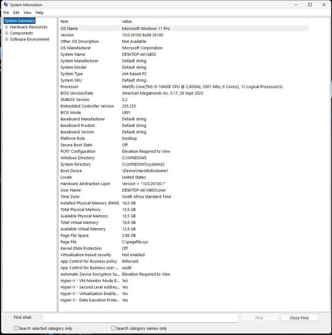Expand the Hardware Resources node
Screen dimensions: 332x335
tap(7, 27)
